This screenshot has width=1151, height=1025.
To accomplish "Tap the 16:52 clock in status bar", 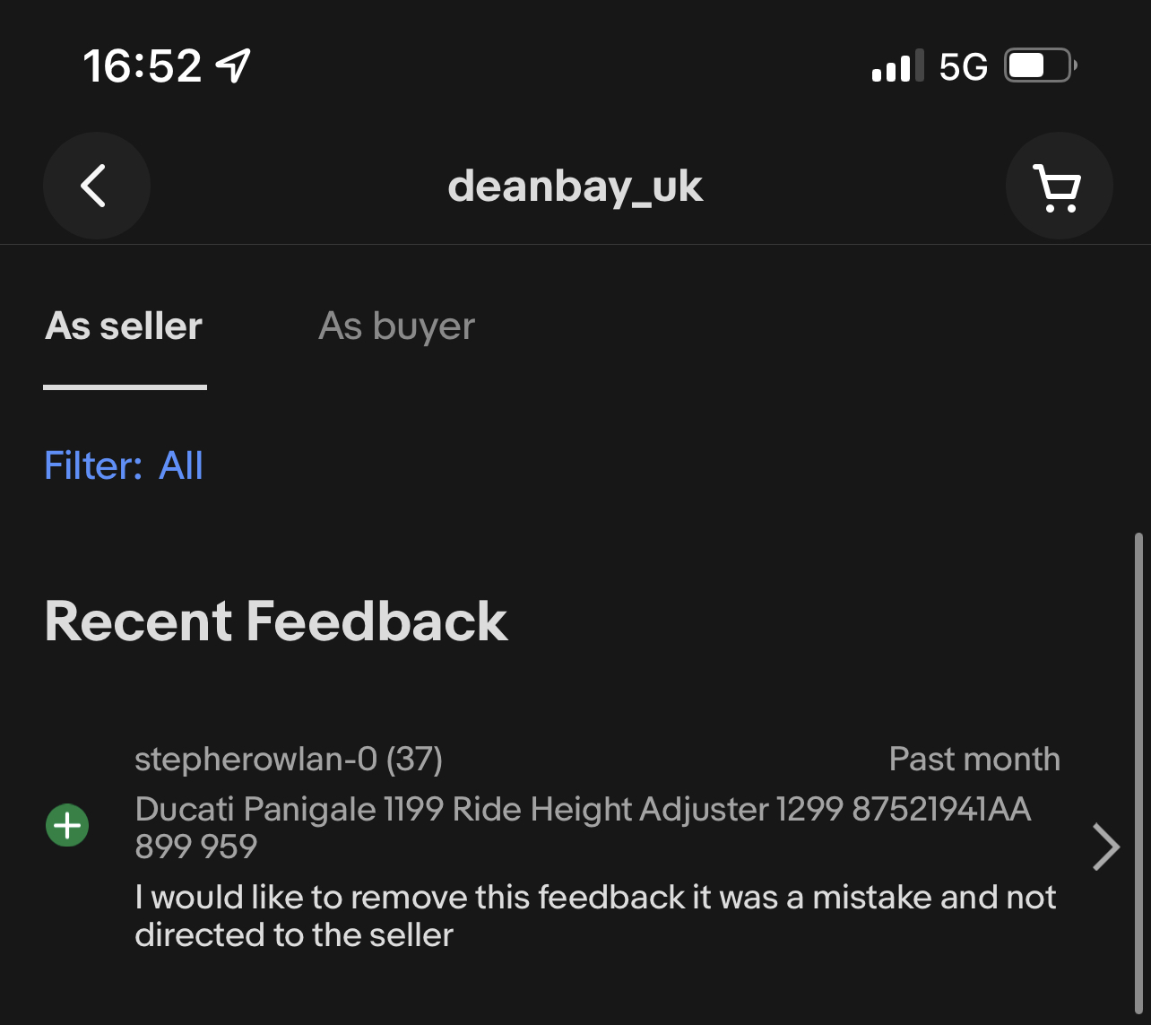I will click(x=143, y=66).
